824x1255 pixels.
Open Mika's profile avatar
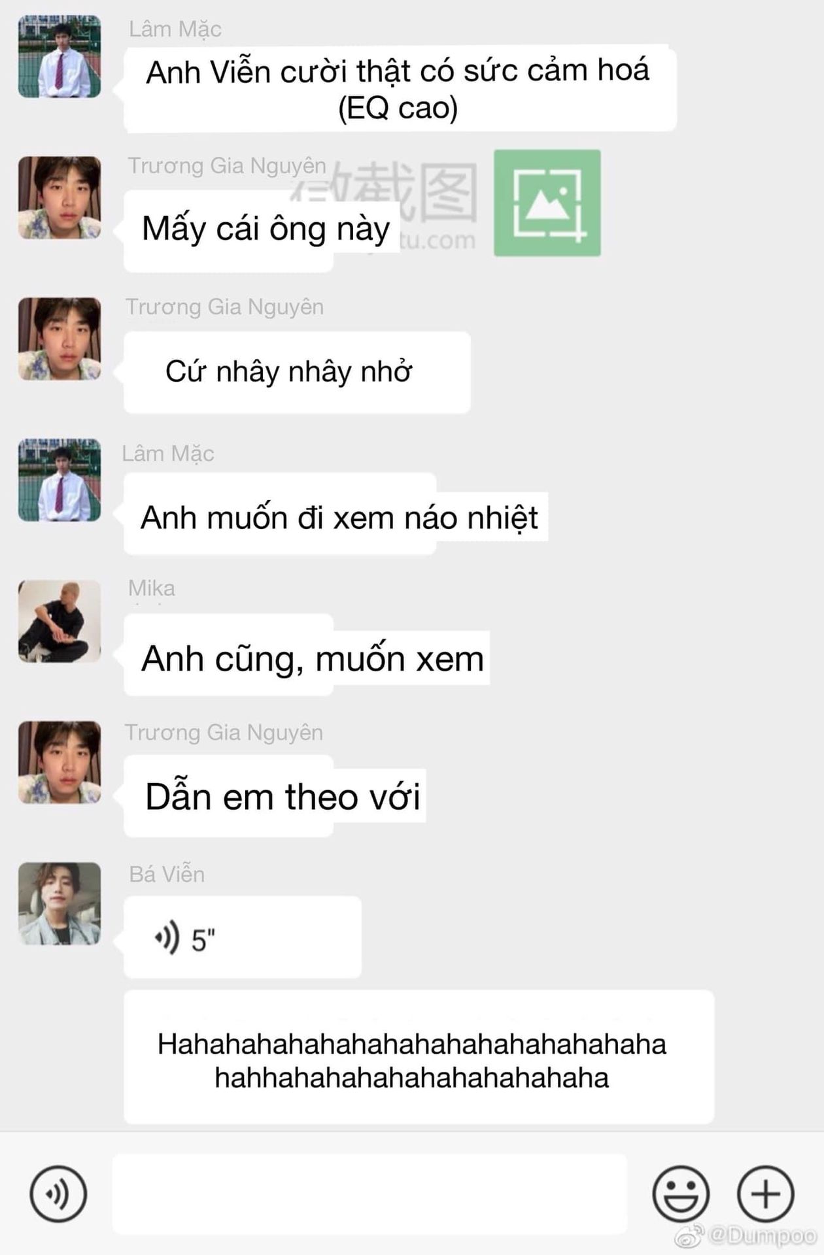coord(60,621)
